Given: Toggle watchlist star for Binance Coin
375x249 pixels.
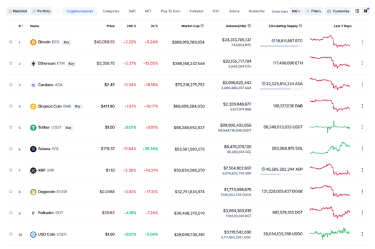Looking at the screenshot, I should 11,106.
